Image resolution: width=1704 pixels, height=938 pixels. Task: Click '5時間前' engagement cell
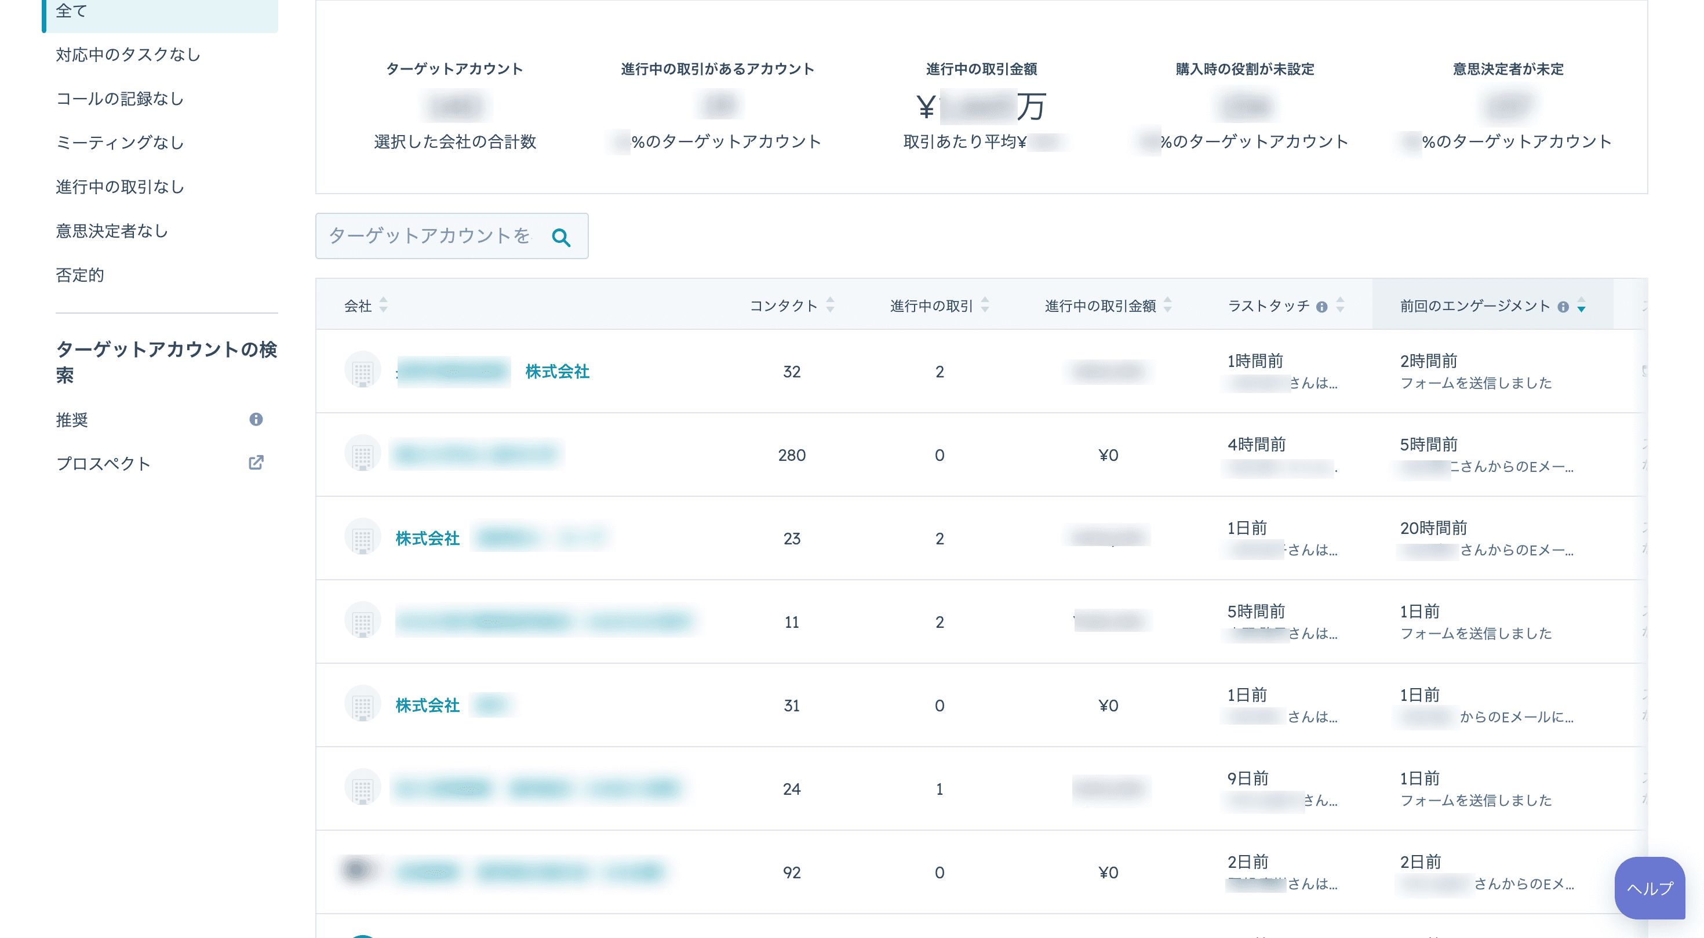coord(1429,444)
